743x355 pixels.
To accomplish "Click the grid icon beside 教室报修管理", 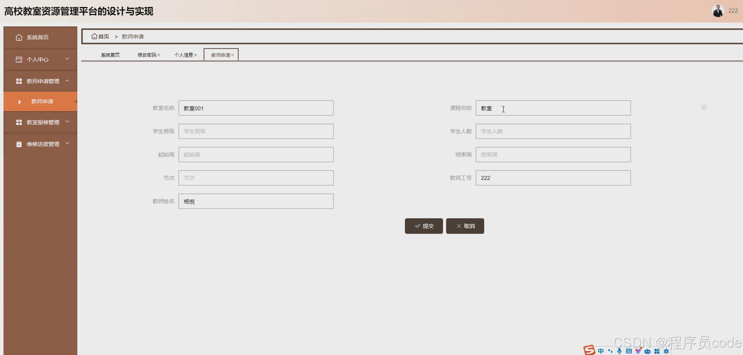I will tap(19, 122).
